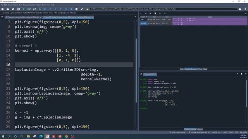248x139 pixels.
Task: Save the current file via toolbar icon
Action: [x=13, y=9]
